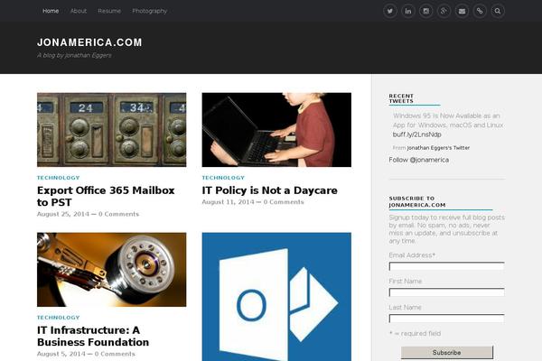542x361 pixels.
Task: Focus the Last Name input field
Action: (x=446, y=319)
